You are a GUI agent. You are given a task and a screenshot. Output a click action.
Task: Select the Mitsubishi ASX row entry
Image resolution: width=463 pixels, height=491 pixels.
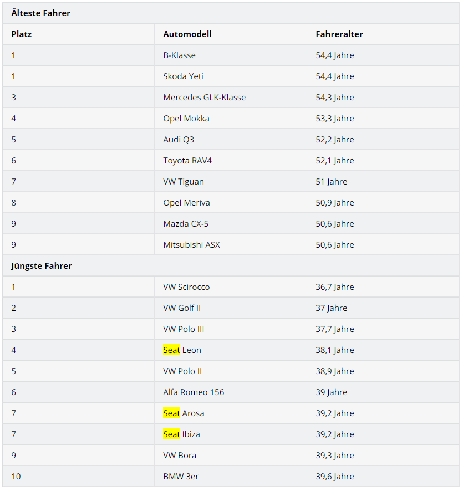pyautogui.click(x=191, y=245)
